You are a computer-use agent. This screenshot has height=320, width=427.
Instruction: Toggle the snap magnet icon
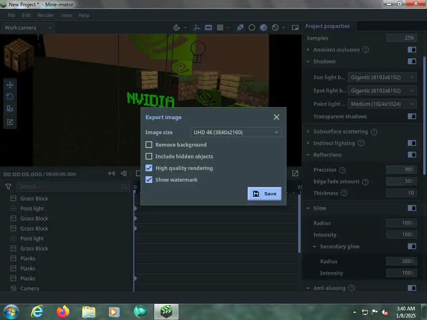point(177,27)
